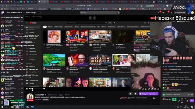Viewport: 195px width, 109px height.
Task: Click the Русский language tag
Action: tap(46, 100)
